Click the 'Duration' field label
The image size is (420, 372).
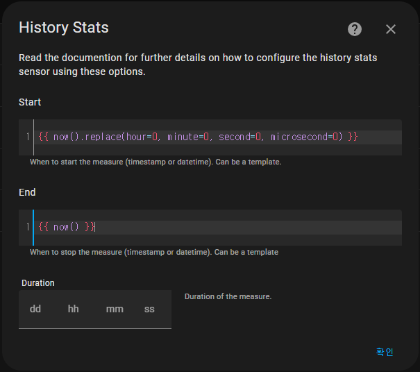point(37,283)
